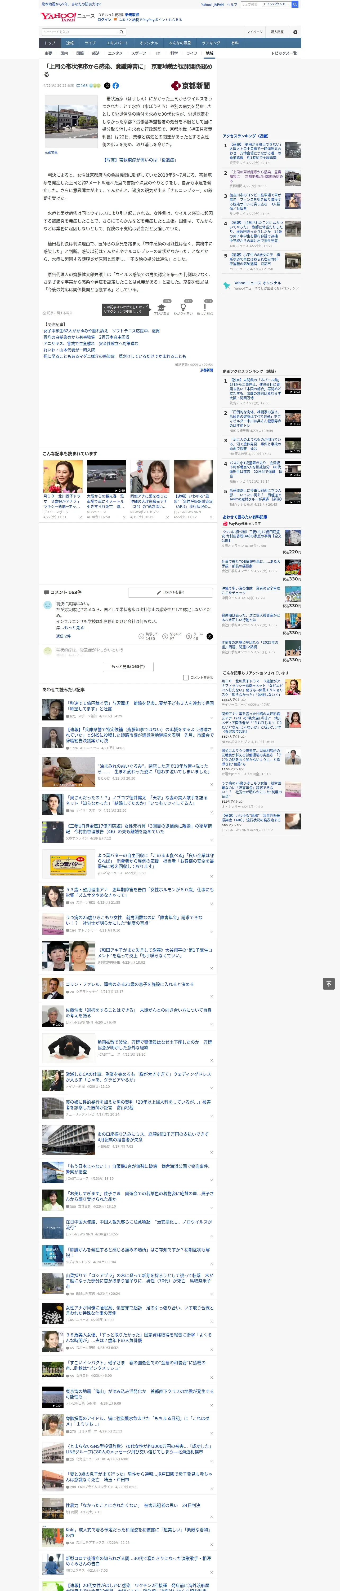Share the article on Facebook
Viewport: 340px width, 1591px height.
115,86
